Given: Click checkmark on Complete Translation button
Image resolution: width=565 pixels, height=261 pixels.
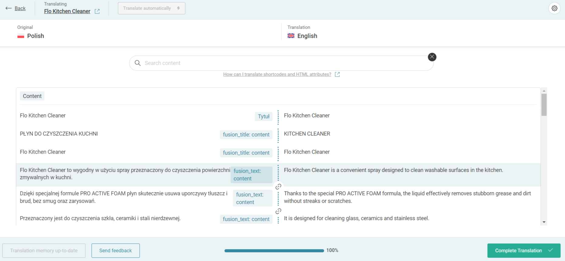Looking at the screenshot, I should (x=550, y=250).
